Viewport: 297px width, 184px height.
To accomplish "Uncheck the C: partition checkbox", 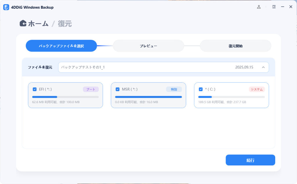I will pos(201,89).
